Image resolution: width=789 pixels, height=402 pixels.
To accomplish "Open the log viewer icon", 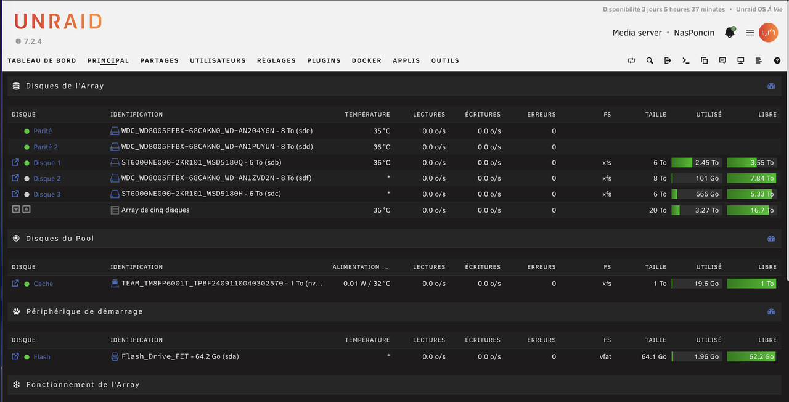I will (759, 60).
